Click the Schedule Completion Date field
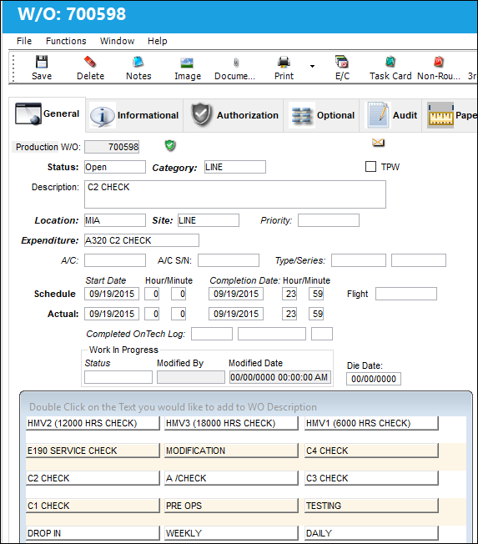 pyautogui.click(x=236, y=294)
